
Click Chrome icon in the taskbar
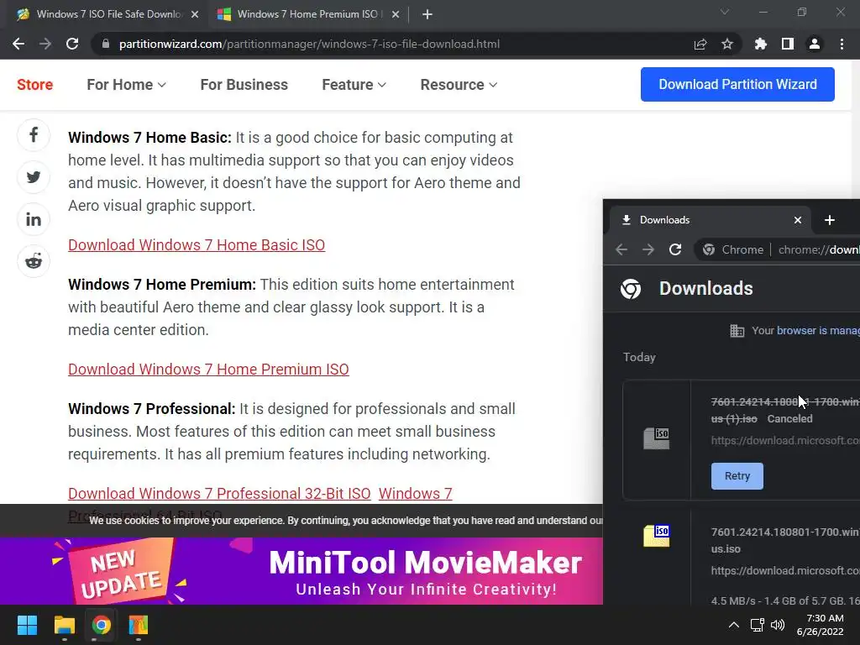(102, 625)
